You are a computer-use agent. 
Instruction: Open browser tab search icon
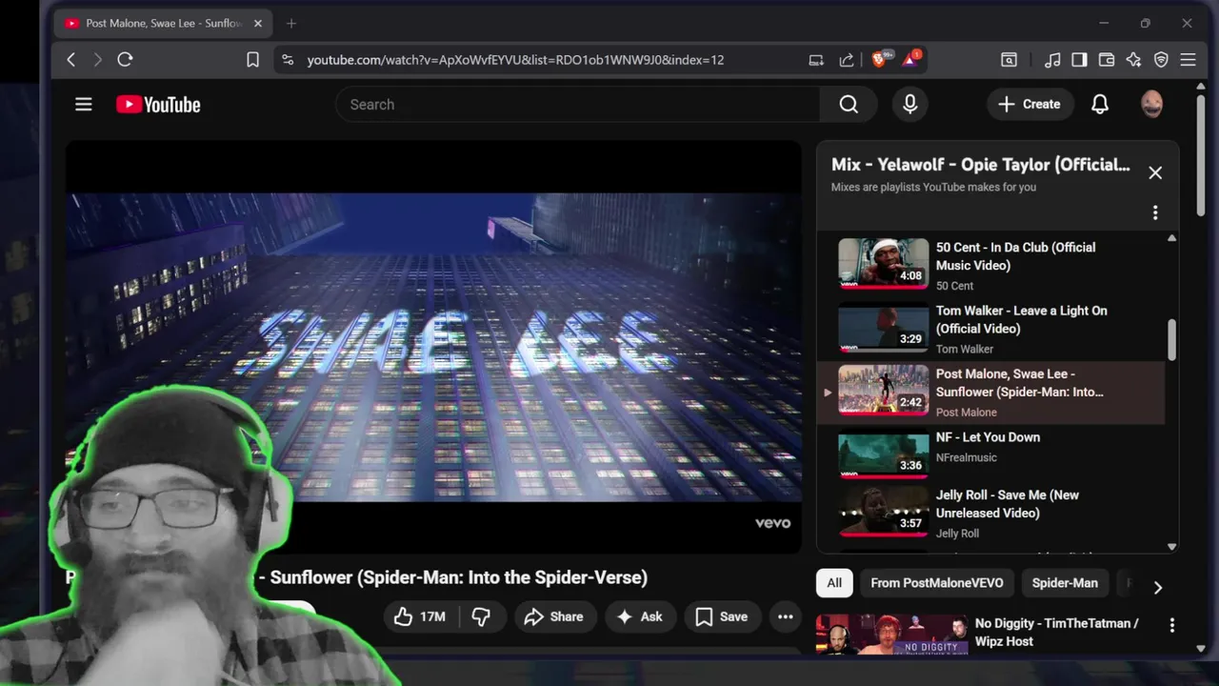click(x=1009, y=60)
